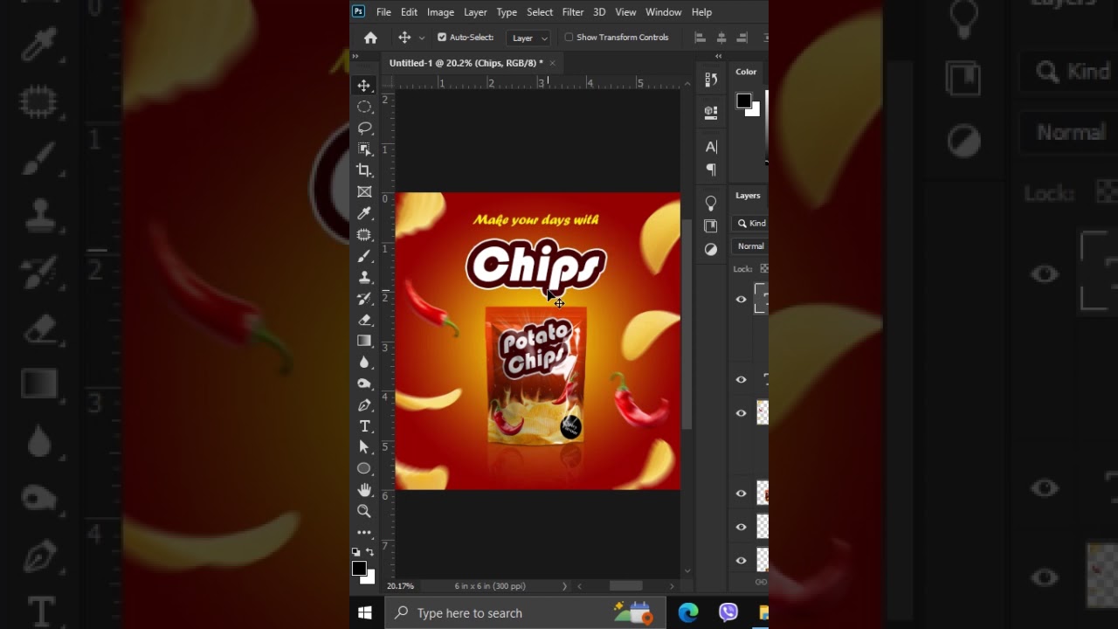
Task: Select the Elliptical Marquee tool
Action: pyautogui.click(x=364, y=107)
